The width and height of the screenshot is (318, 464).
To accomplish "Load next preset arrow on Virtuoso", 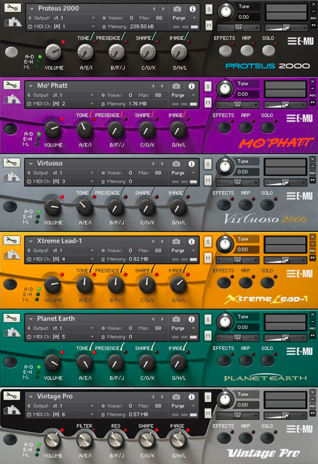I will (x=162, y=163).
